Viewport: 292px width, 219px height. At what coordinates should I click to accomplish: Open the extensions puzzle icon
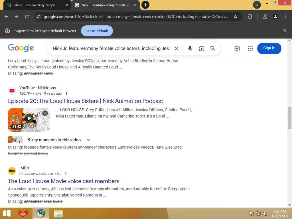tap(250, 17)
